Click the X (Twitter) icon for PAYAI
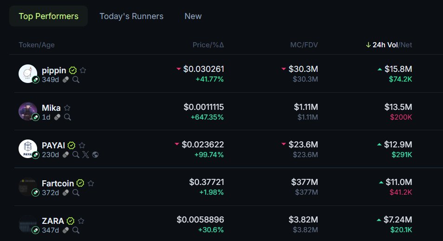 (85, 154)
